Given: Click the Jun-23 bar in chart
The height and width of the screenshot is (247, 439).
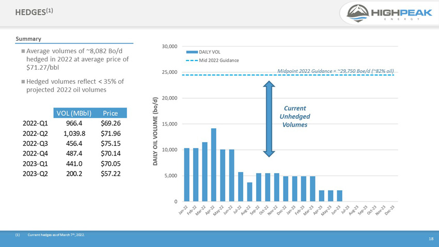Looking at the screenshot, I should coord(340,196).
